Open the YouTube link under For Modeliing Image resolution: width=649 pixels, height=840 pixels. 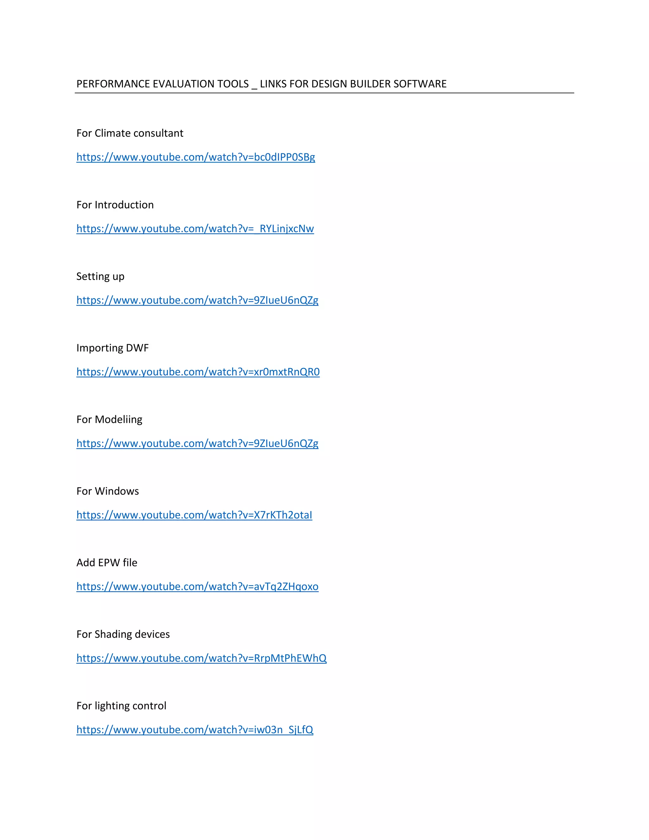[197, 443]
